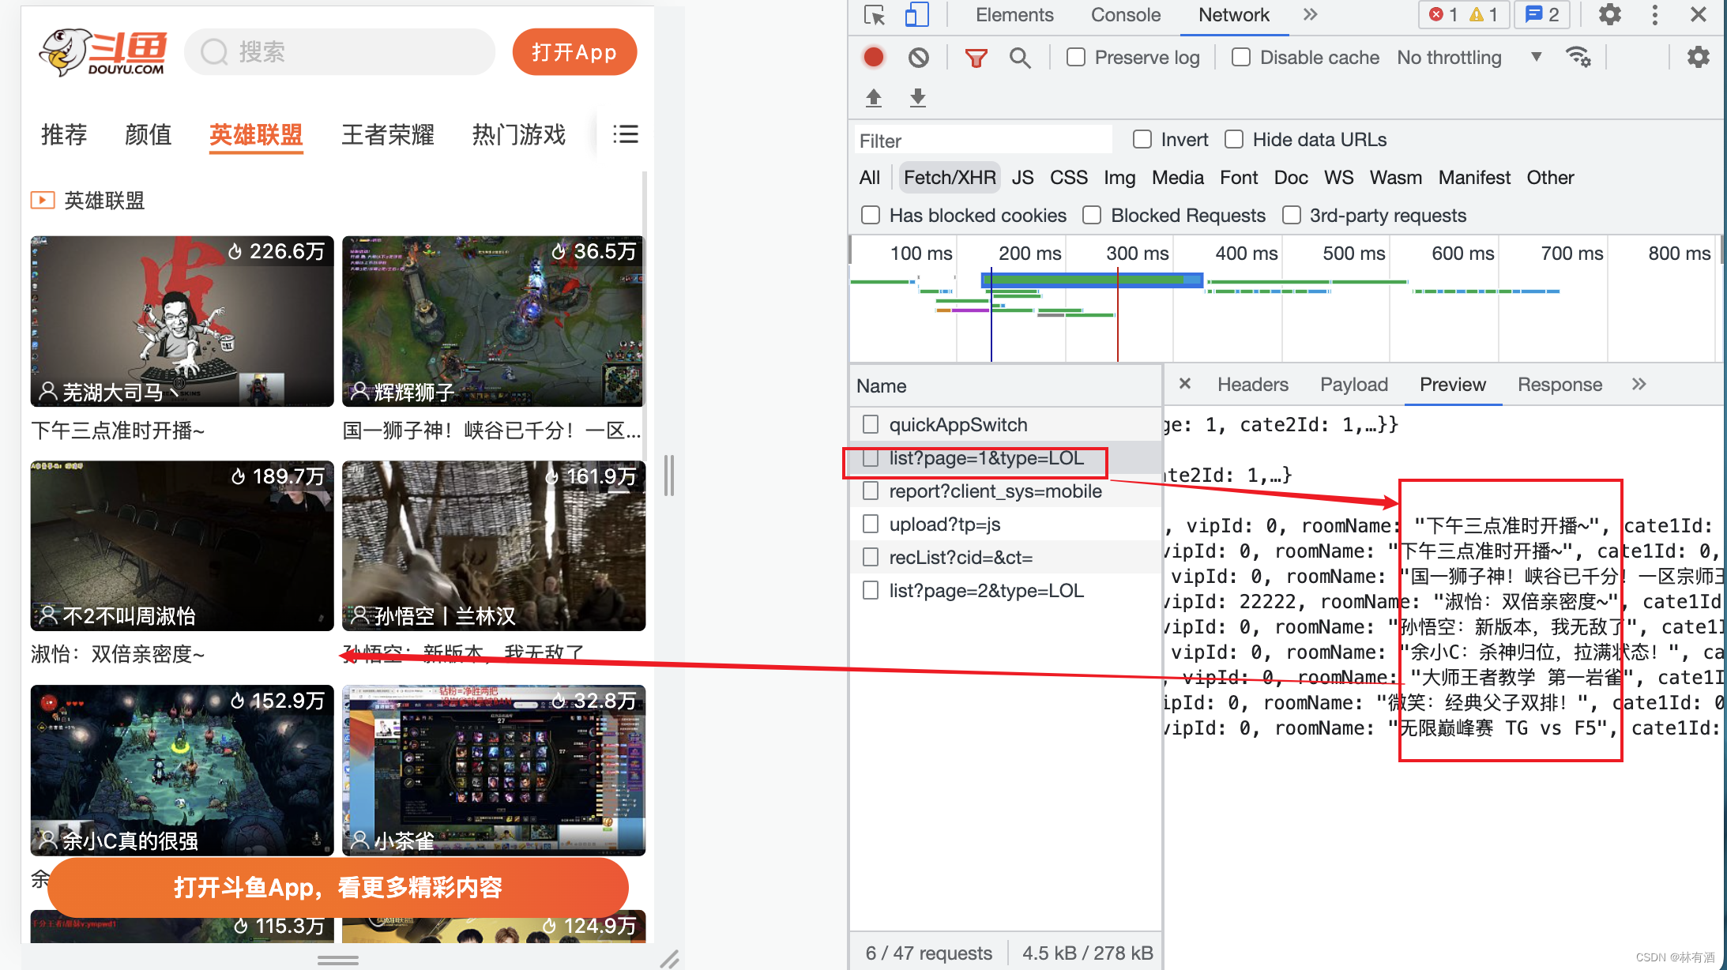
Task: Toggle 3rd-party requests checkbox
Action: click(1291, 215)
